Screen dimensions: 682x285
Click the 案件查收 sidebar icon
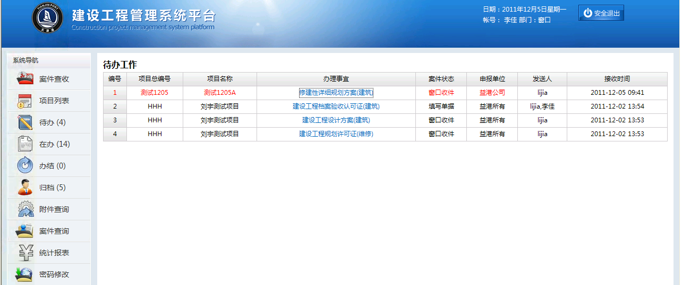click(25, 79)
